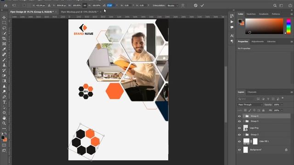Hide the Background layer
This screenshot has height=165, width=294.
(239, 150)
